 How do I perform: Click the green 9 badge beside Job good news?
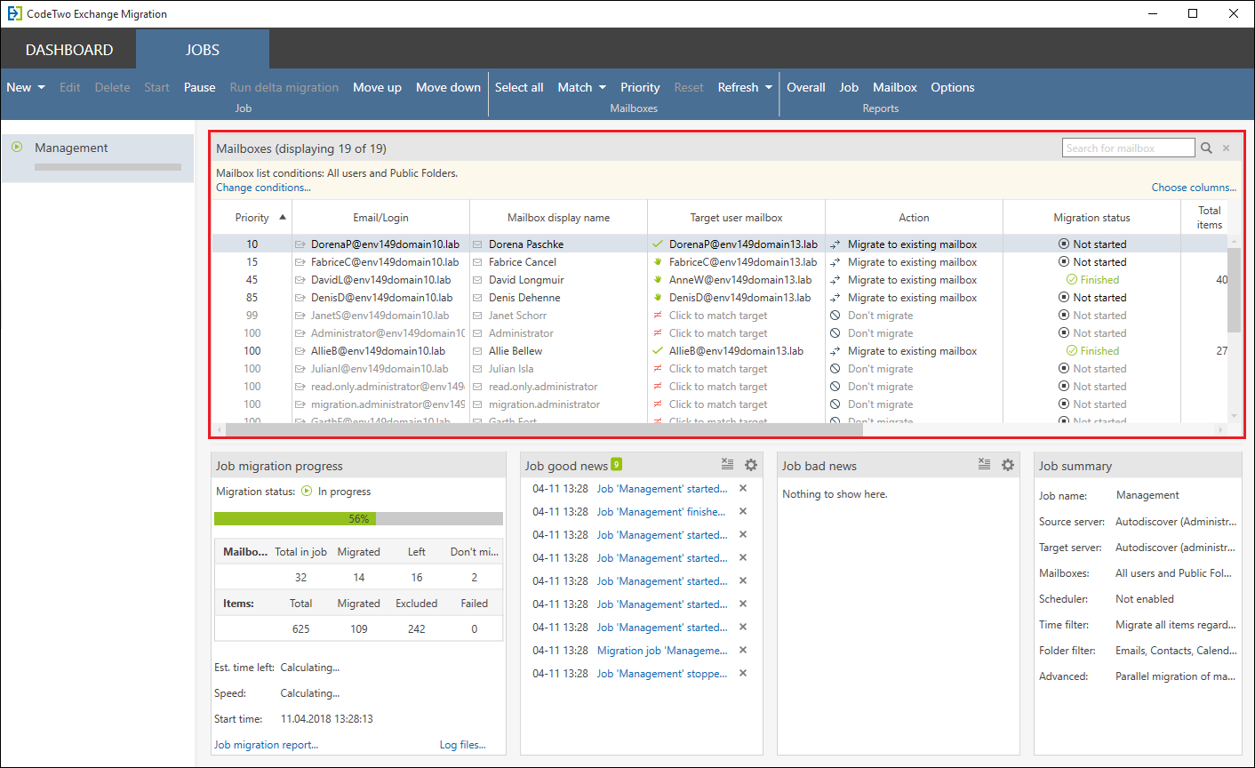pos(617,464)
